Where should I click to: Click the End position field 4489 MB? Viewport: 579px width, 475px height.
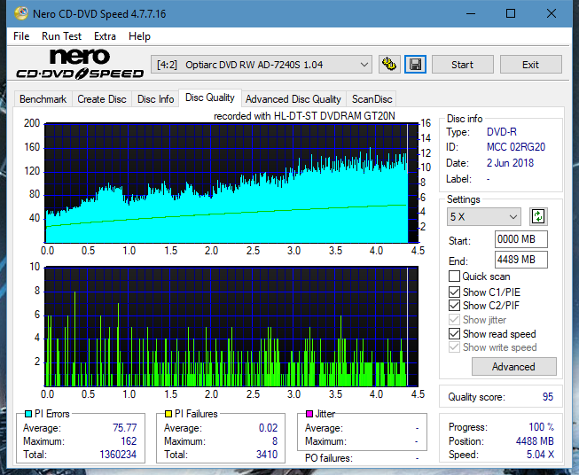(x=520, y=260)
